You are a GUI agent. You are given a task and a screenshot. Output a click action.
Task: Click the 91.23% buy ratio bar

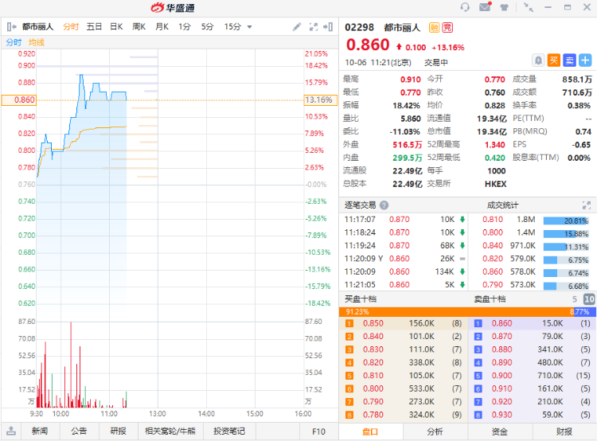[x=456, y=312]
